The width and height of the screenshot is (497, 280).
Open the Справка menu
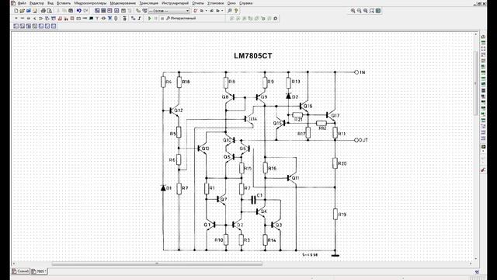[x=245, y=3]
